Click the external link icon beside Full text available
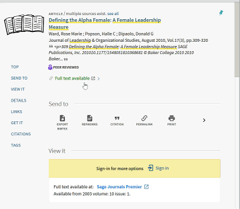Screen dimensions: 240x209 click(93, 78)
